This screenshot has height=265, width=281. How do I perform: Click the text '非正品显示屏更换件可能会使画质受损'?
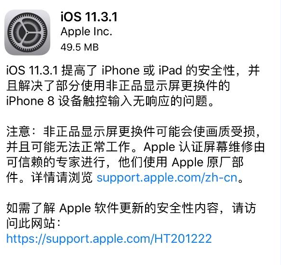tap(149, 132)
